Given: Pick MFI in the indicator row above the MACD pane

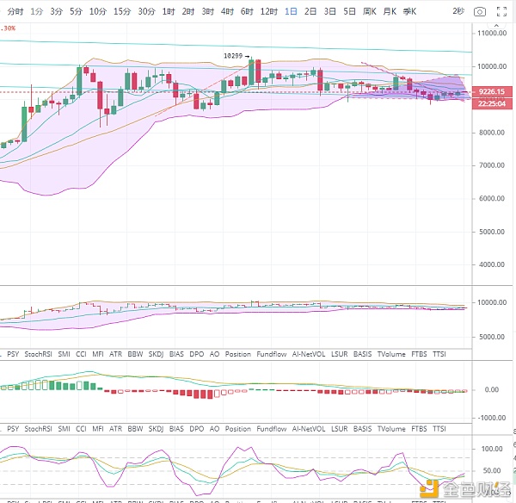Looking at the screenshot, I should (x=98, y=354).
